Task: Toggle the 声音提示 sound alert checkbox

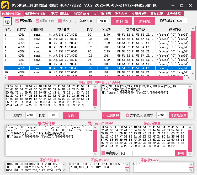Action: (x=103, y=153)
